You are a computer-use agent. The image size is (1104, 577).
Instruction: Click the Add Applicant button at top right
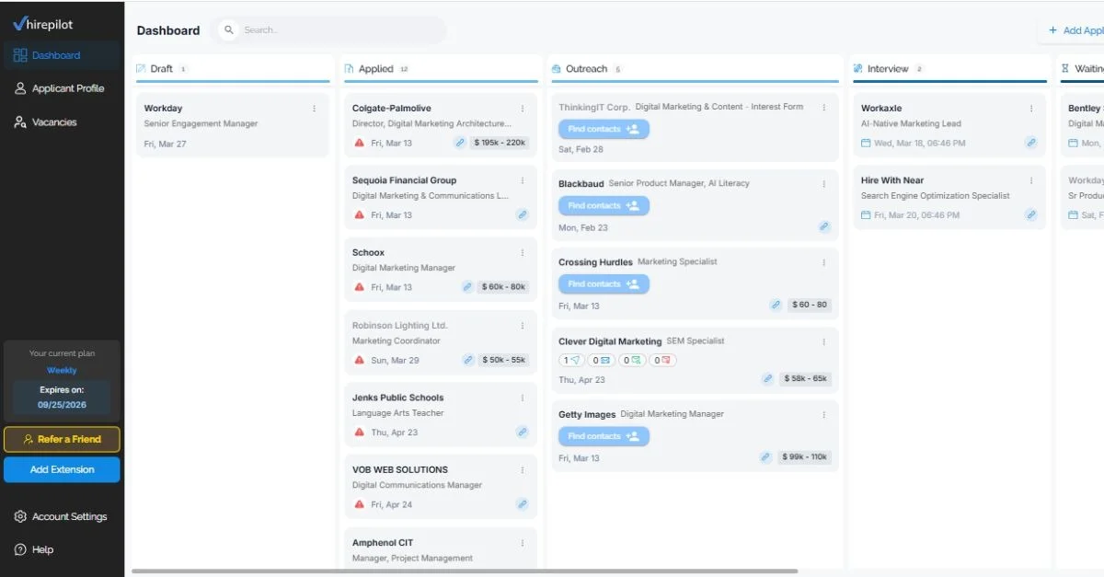(x=1073, y=30)
